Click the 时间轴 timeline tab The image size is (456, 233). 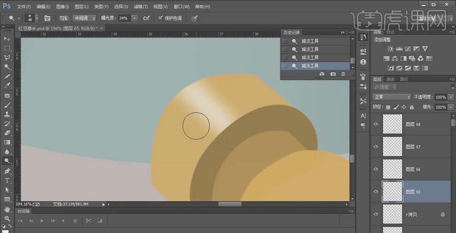pos(23,211)
